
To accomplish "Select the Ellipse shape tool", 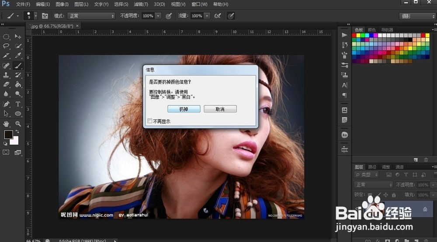I will point(18,114).
